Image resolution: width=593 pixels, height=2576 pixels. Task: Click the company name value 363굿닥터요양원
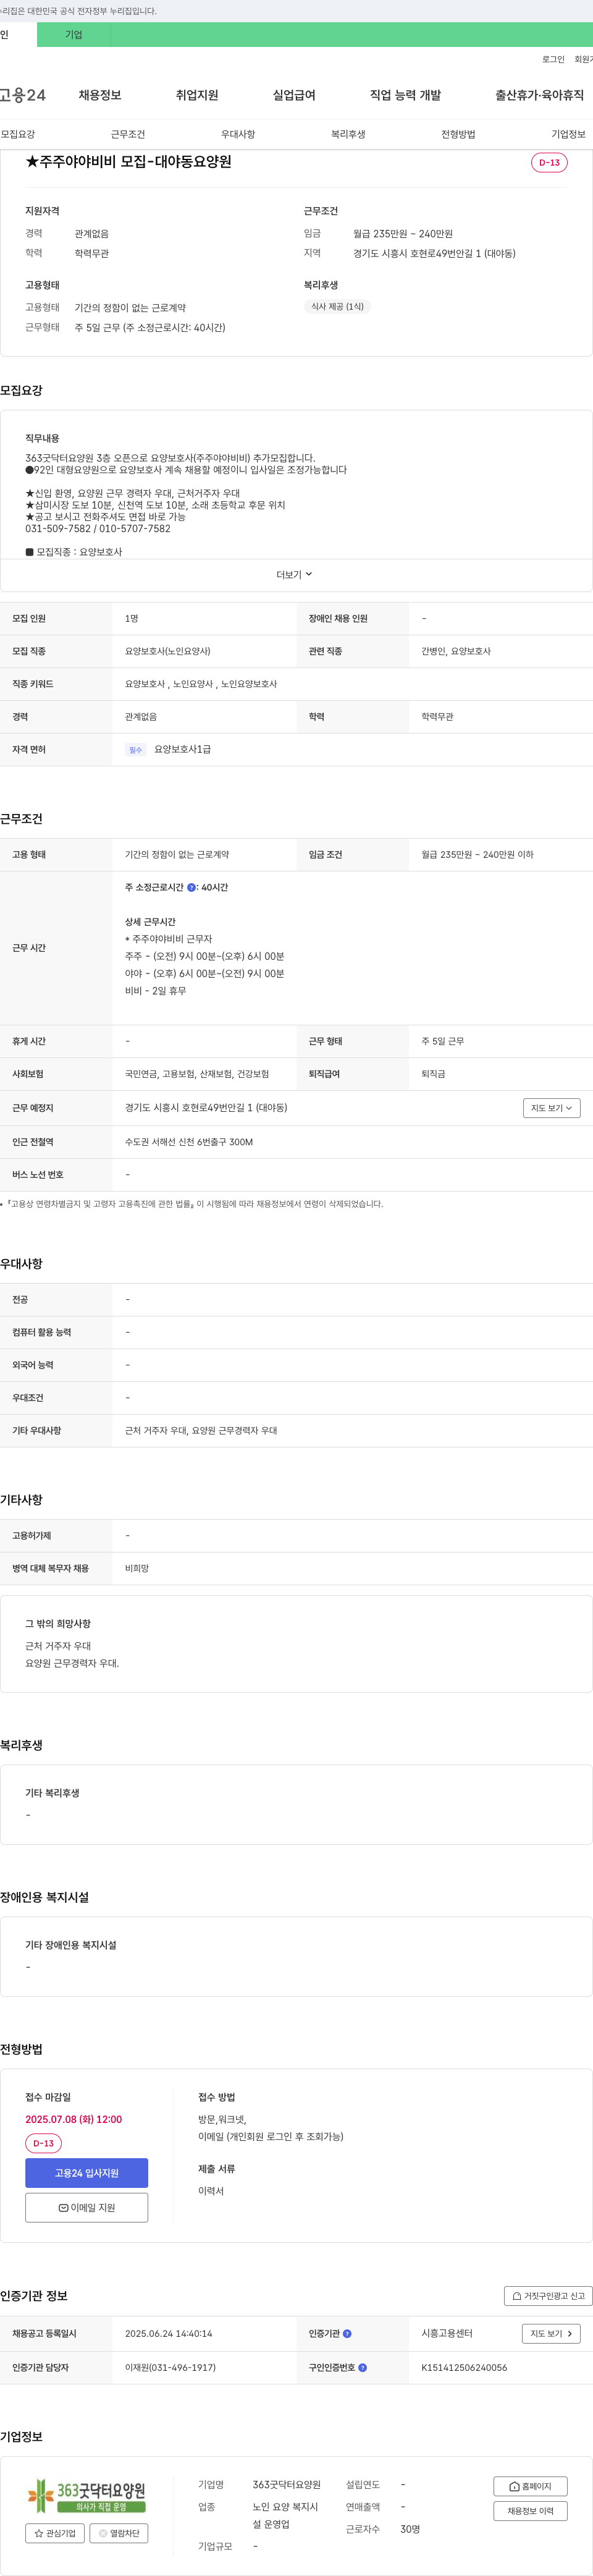pos(286,2484)
